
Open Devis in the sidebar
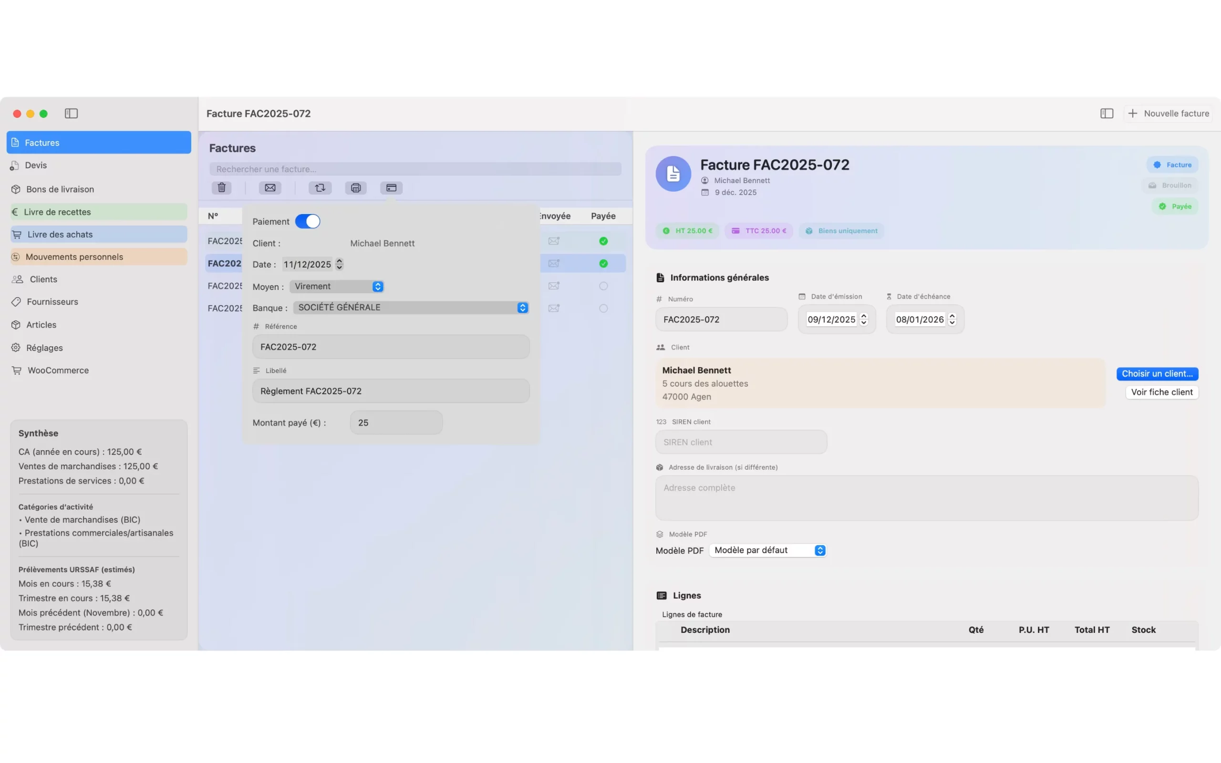36,165
